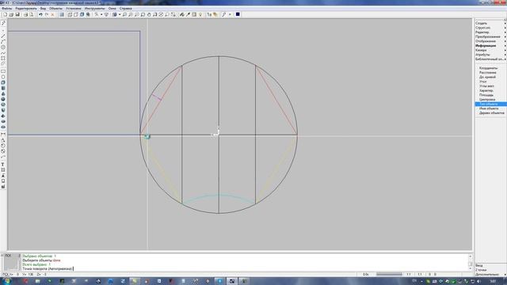Screen dimensions: 507x285
Task: Click the dropdown arrow beside wrench icon
Action: tap(230, 14)
